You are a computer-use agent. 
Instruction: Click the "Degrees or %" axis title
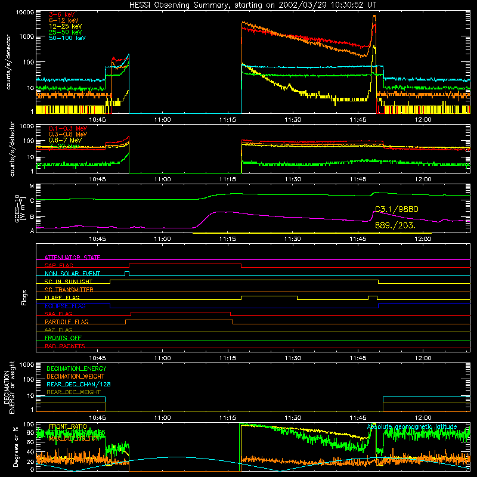click(16, 447)
